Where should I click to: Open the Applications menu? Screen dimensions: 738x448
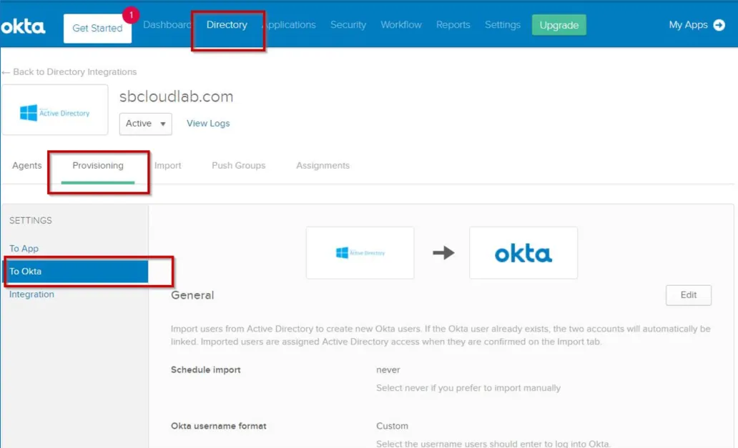click(x=290, y=25)
